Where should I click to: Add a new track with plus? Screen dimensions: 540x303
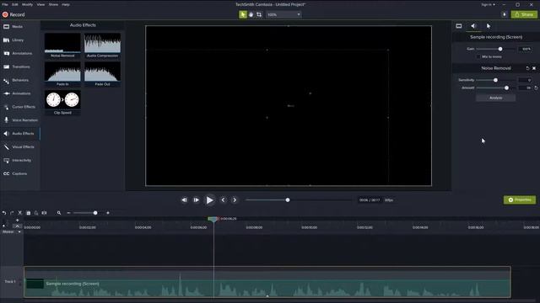[17, 221]
